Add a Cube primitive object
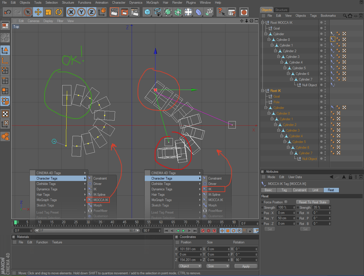This screenshot has width=364, height=276. [147, 12]
